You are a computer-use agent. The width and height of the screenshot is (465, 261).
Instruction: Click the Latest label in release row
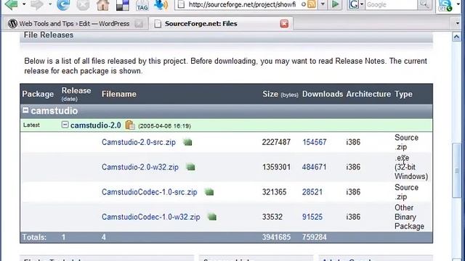coord(31,125)
